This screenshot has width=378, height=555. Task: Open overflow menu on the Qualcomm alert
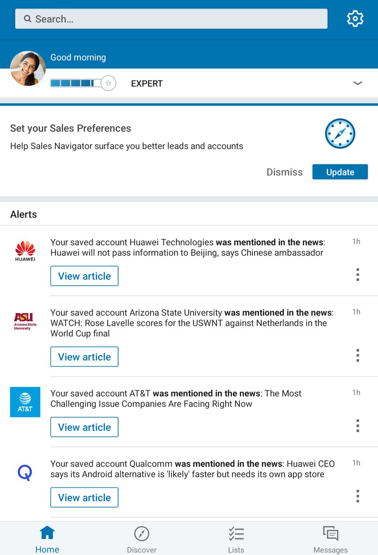(358, 496)
